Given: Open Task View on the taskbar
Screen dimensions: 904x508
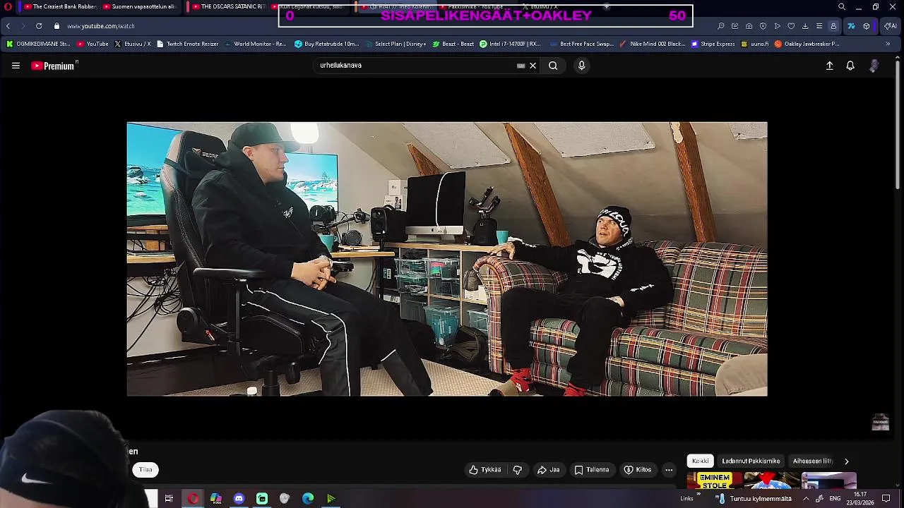Looking at the screenshot, I should tap(169, 499).
